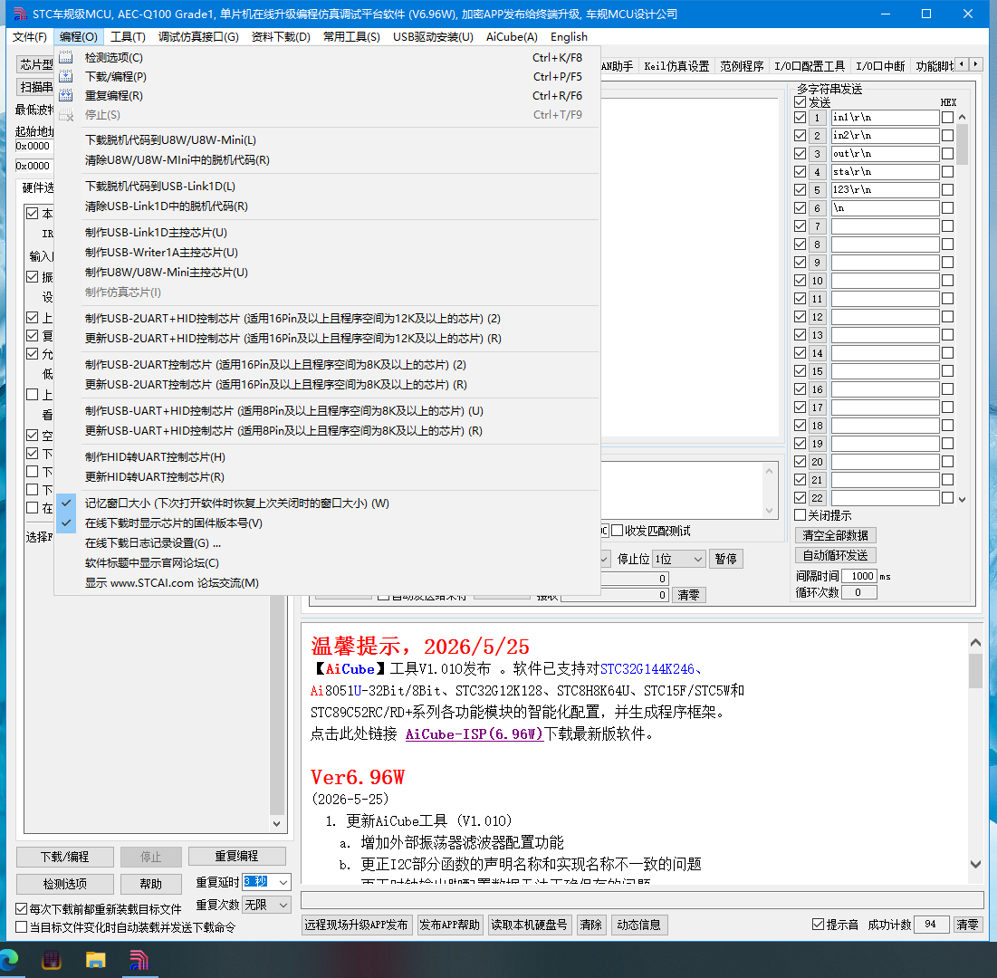Click the send-counter 清零 button
The height and width of the screenshot is (978, 997).
[688, 595]
